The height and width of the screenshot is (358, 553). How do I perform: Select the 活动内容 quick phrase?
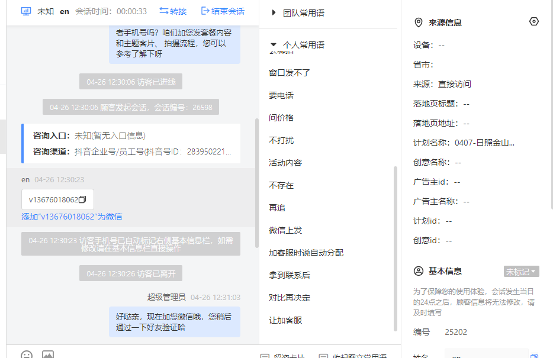tap(285, 163)
